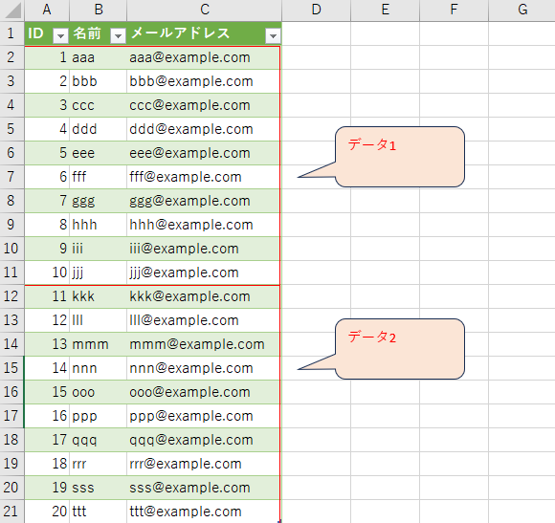Click the table resize handle at bottom corner
This screenshot has width=555, height=523.
(279, 521)
